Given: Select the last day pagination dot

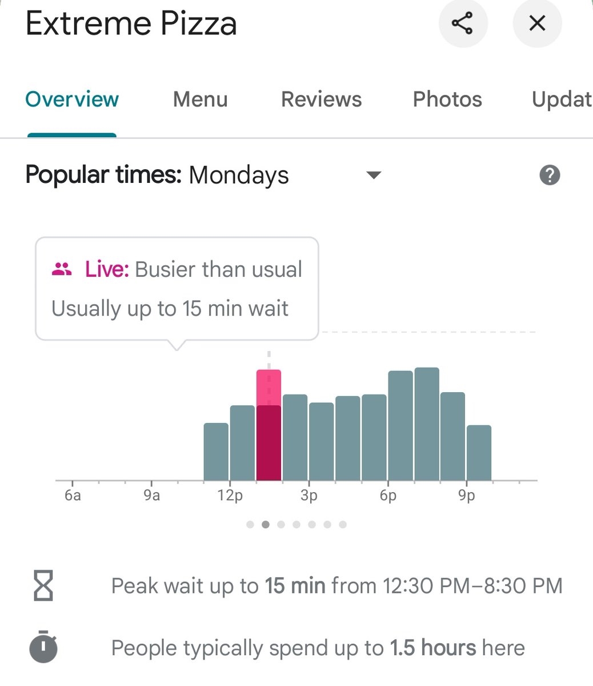Looking at the screenshot, I should pos(343,524).
